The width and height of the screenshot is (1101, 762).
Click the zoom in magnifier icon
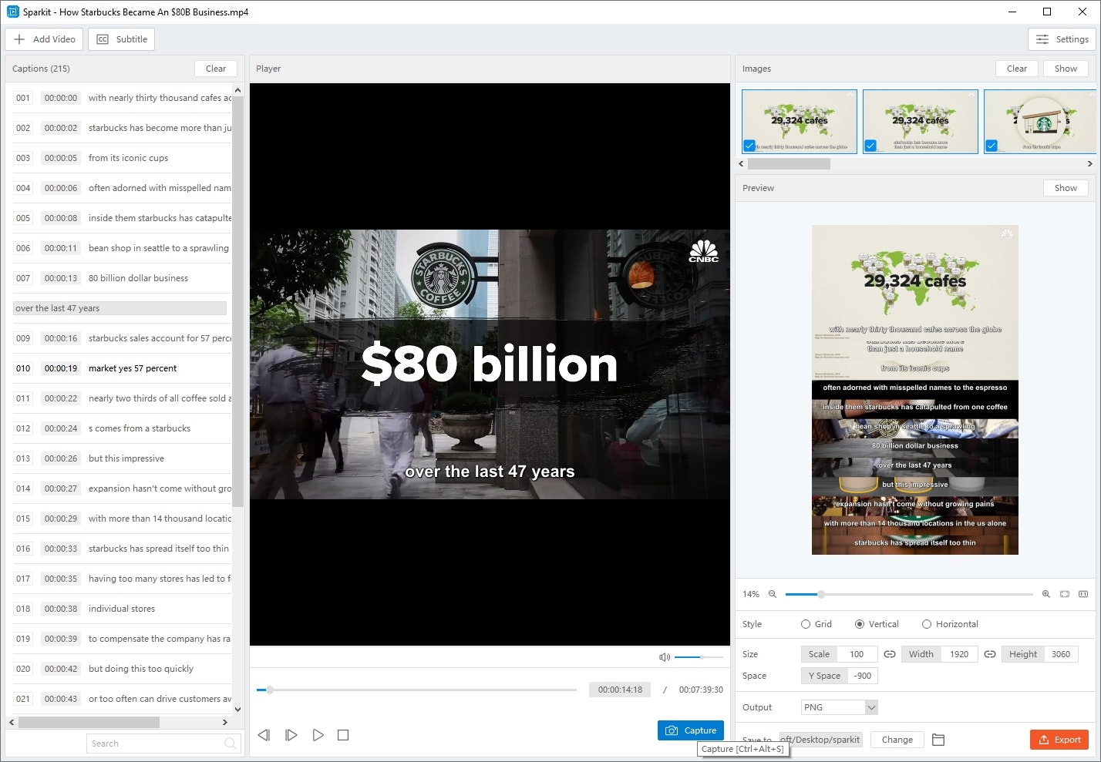point(1046,594)
